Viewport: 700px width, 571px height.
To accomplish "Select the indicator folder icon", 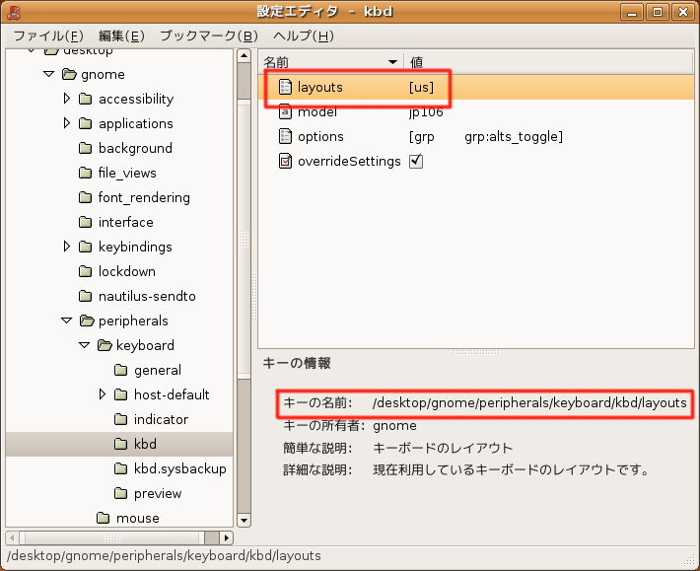I will [121, 420].
